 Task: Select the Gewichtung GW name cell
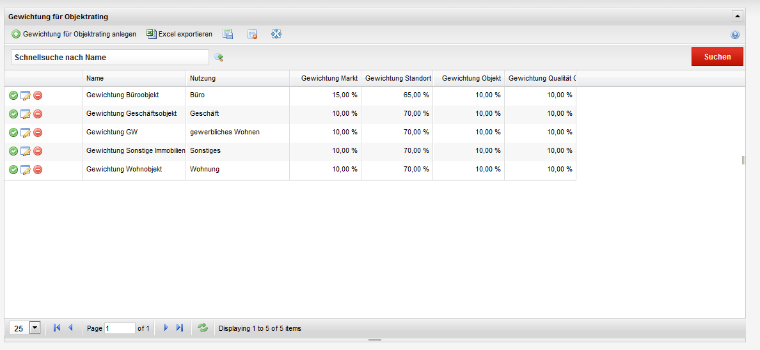(x=134, y=132)
